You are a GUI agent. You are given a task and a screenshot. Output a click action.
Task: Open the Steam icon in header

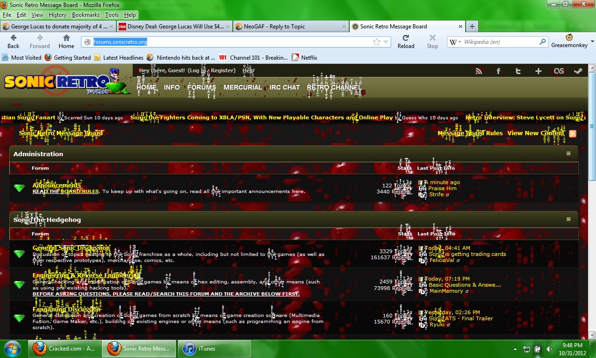pos(578,71)
